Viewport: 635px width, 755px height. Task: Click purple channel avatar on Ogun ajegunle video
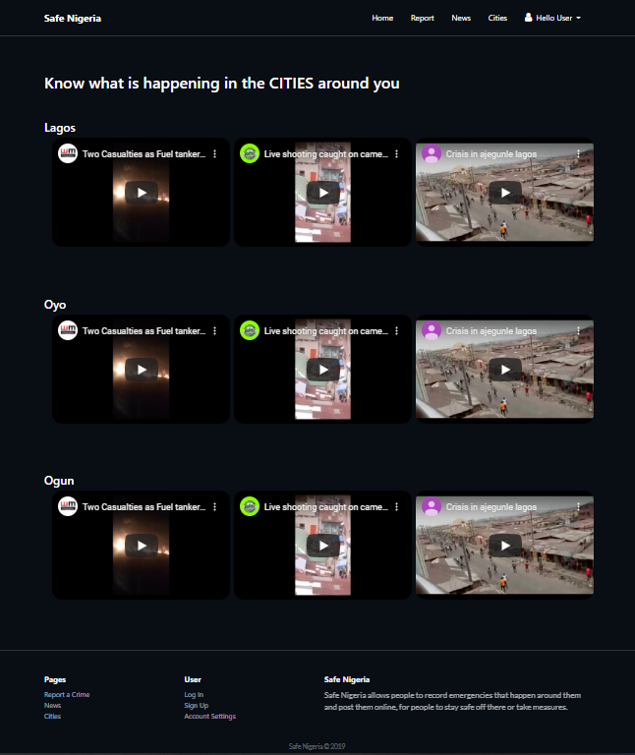point(432,506)
